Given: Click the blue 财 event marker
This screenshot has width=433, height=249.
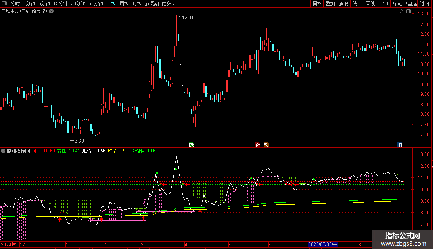Looking at the screenshot, I should (x=400, y=145).
